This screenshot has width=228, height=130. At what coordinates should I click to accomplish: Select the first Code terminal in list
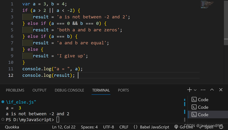tap(200, 100)
